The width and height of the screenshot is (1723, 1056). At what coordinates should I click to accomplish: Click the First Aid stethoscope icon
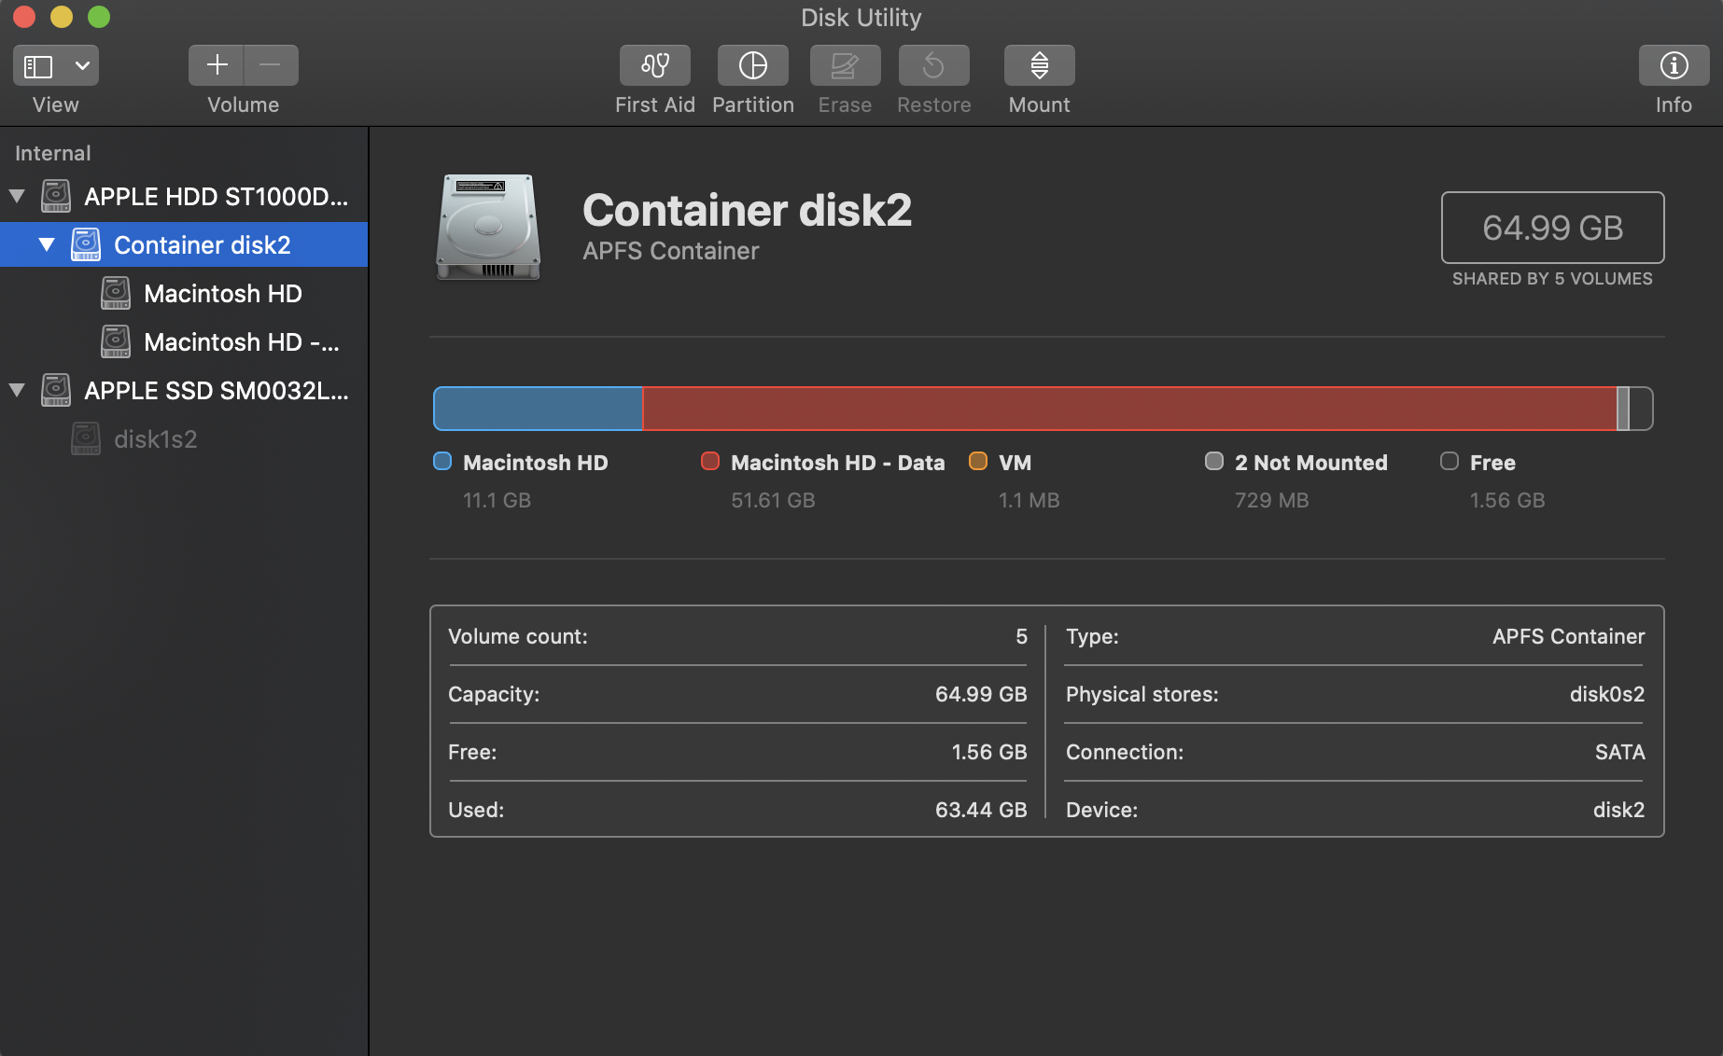tap(655, 65)
